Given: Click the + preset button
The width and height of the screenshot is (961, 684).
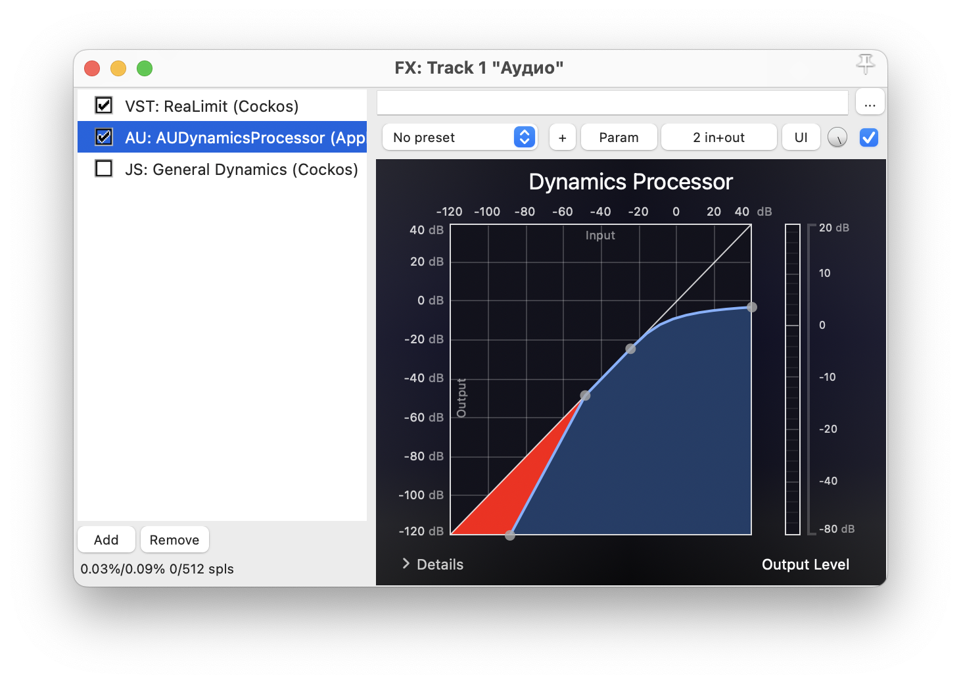Looking at the screenshot, I should pyautogui.click(x=562, y=137).
